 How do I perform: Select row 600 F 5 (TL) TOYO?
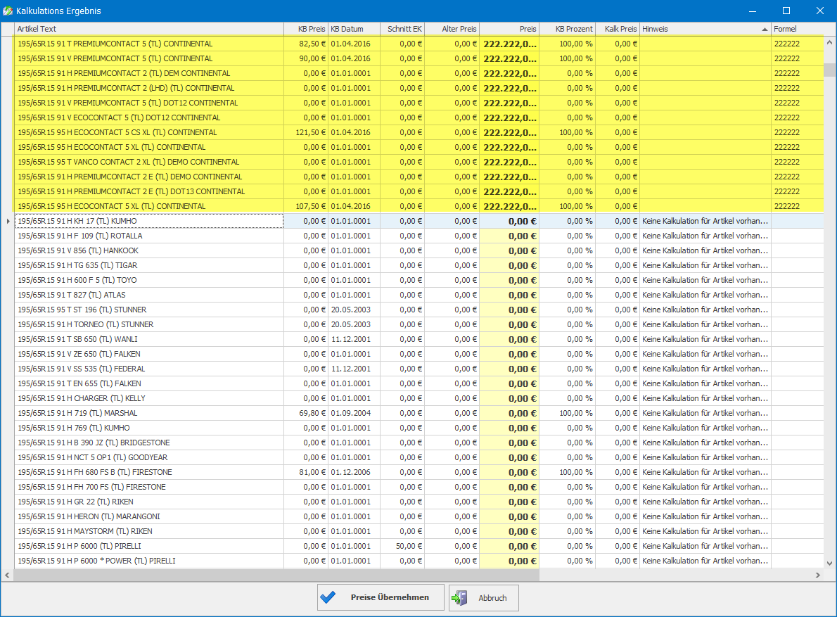pos(419,280)
